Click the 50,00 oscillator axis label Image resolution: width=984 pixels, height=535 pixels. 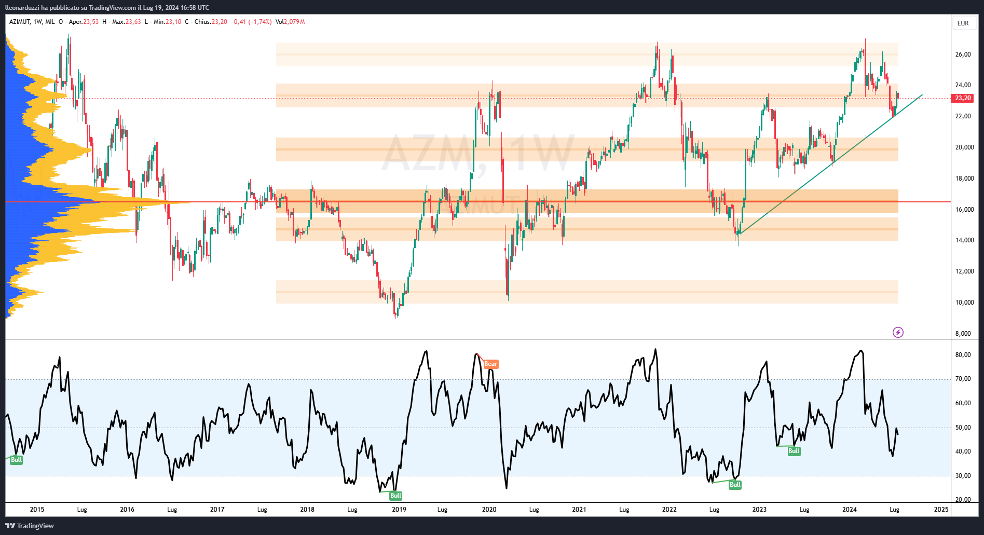(x=963, y=428)
